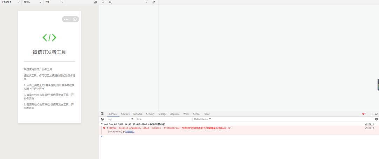Screen dimensions: 379x159
Task: Click the Wed Jun 06 2018 timestamp text
Action: click(x=134, y=124)
